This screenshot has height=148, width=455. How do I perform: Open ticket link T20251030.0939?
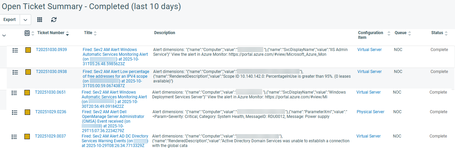tap(51, 50)
